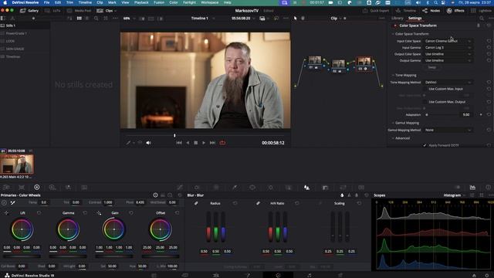Reset the Lift color wheel

[x=39, y=213]
